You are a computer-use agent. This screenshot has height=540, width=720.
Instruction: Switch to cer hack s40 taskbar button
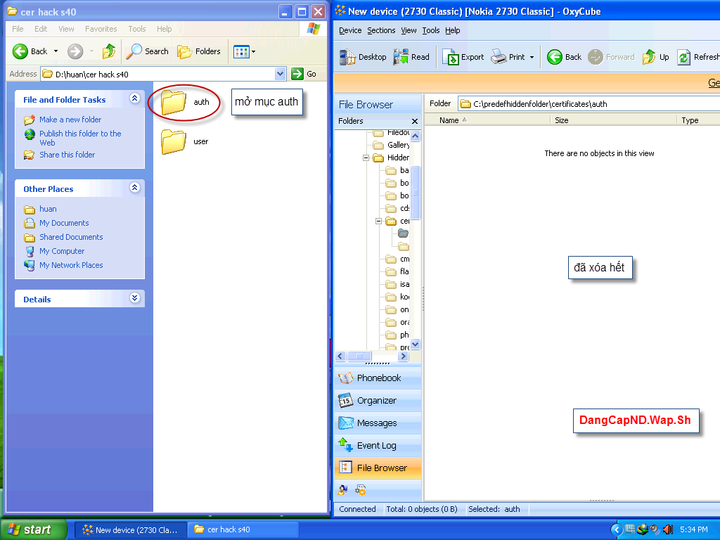tap(243, 530)
